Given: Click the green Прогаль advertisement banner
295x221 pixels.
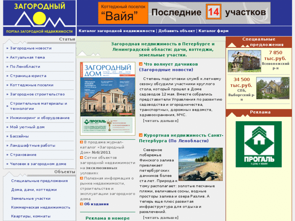Looking at the screenshot, I should [x=259, y=144].
